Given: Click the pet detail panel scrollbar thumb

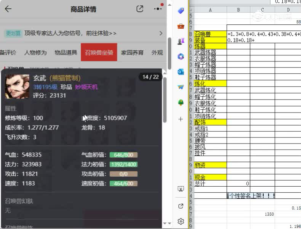Looking at the screenshot, I should click(x=165, y=100).
